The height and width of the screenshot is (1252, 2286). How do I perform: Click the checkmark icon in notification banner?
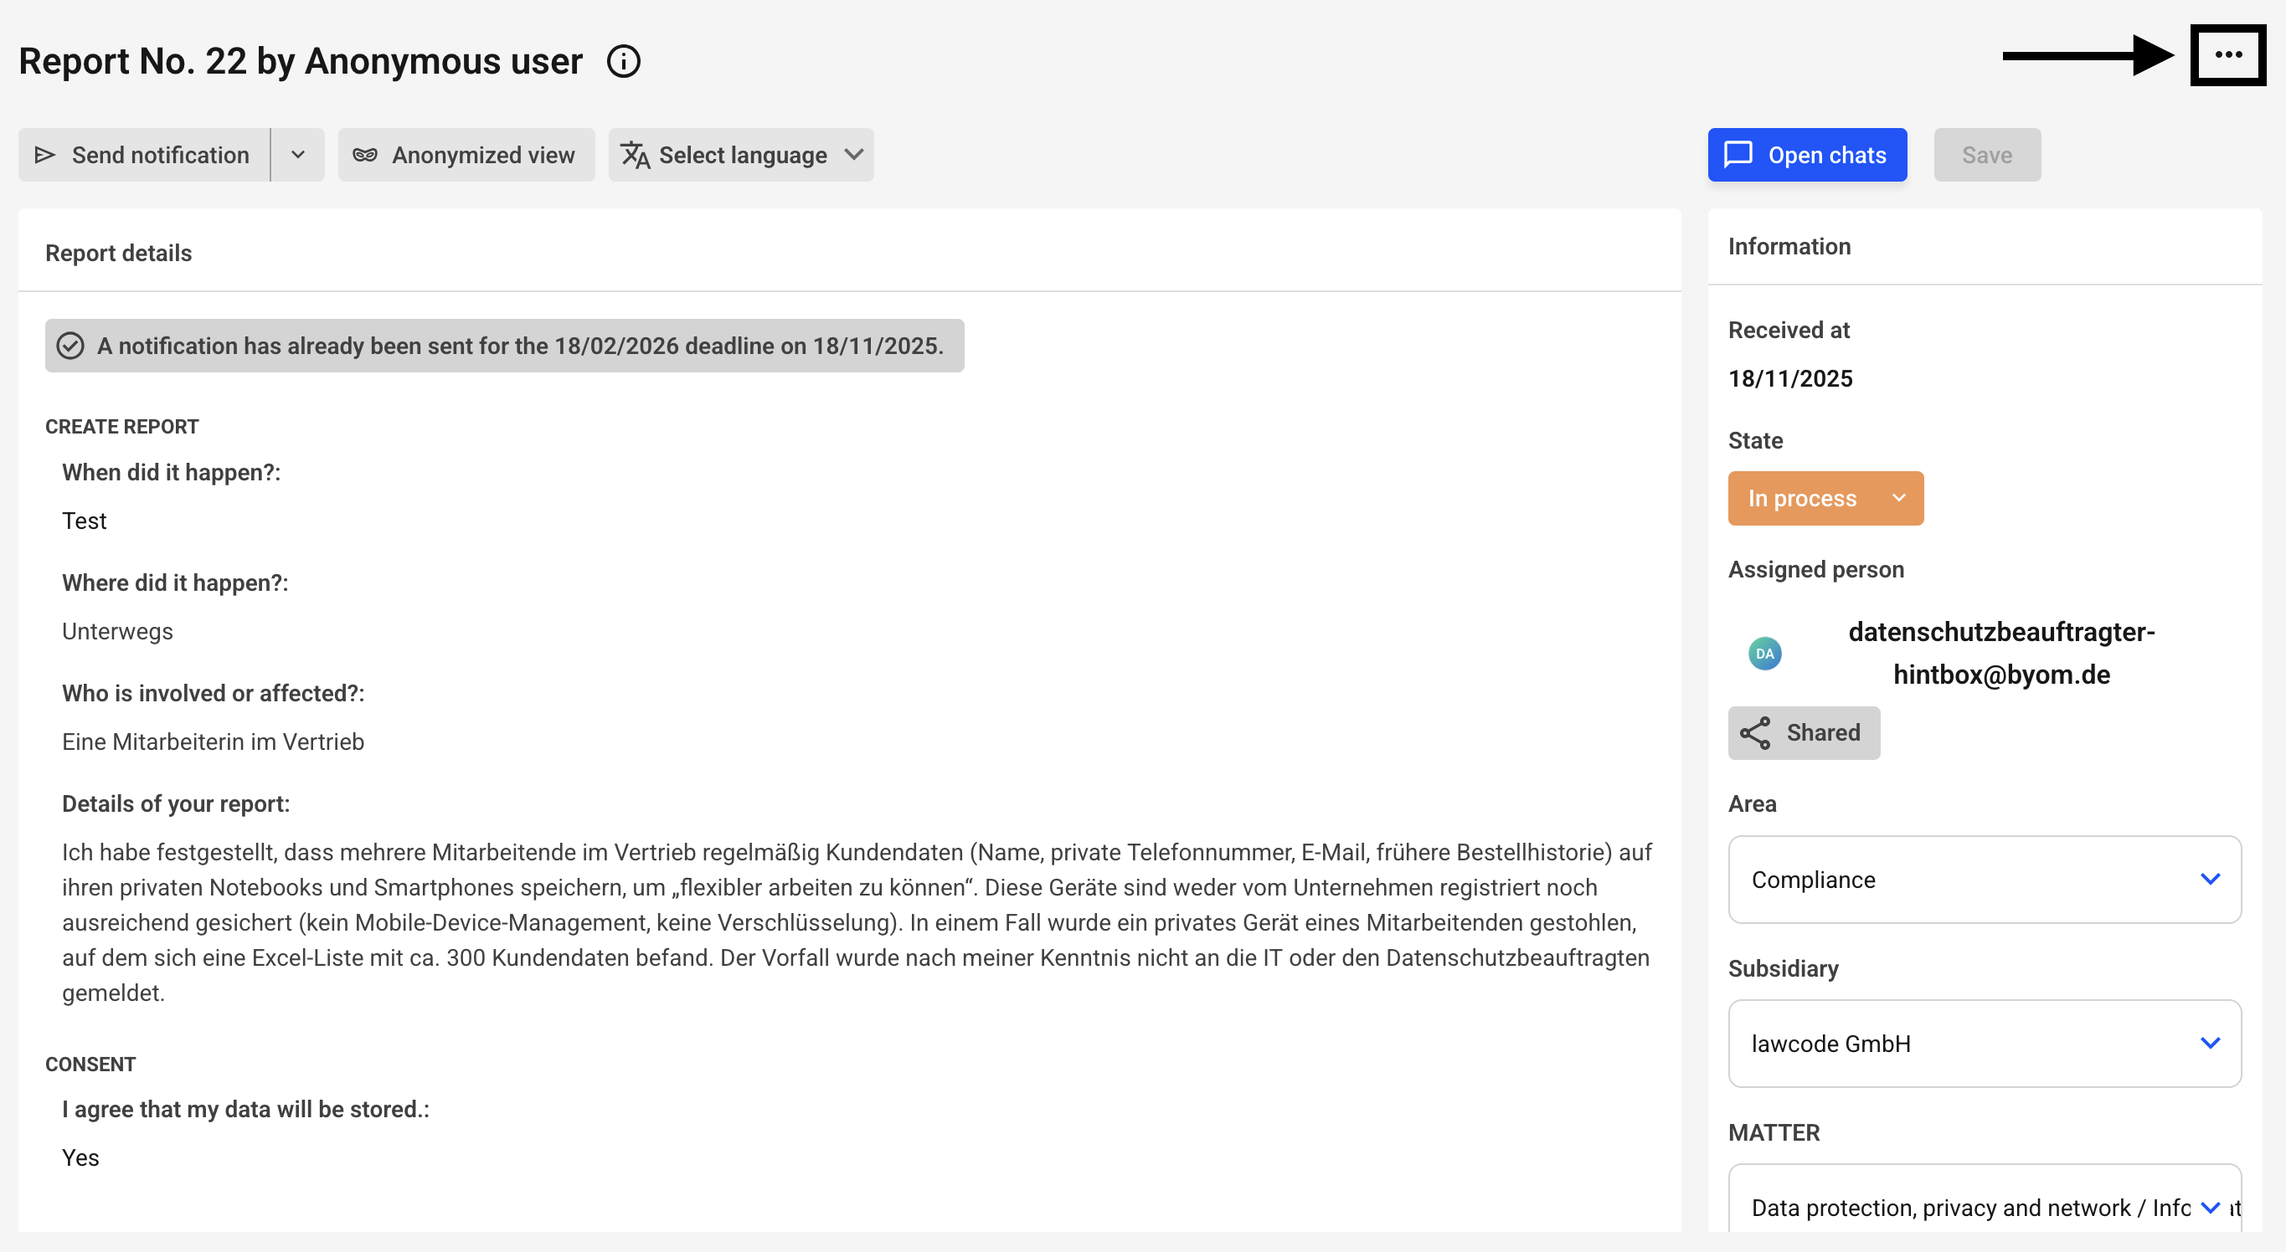[70, 346]
